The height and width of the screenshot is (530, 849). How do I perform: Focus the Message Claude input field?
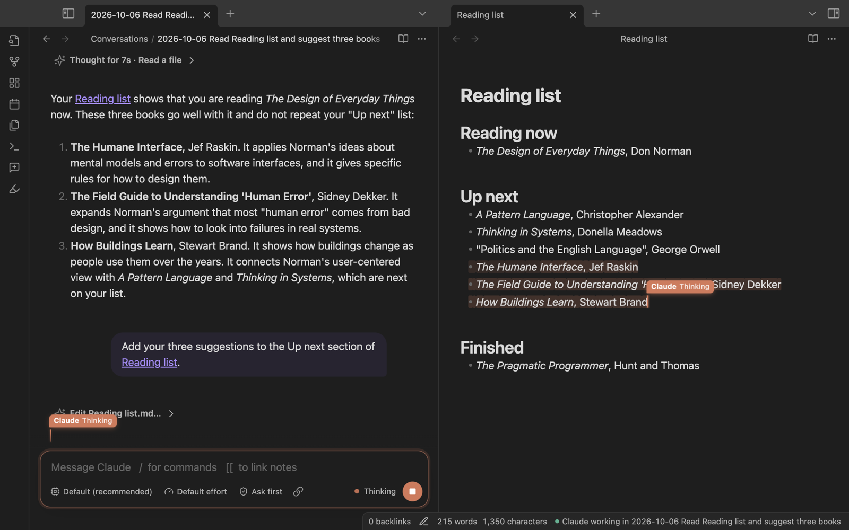tap(234, 467)
